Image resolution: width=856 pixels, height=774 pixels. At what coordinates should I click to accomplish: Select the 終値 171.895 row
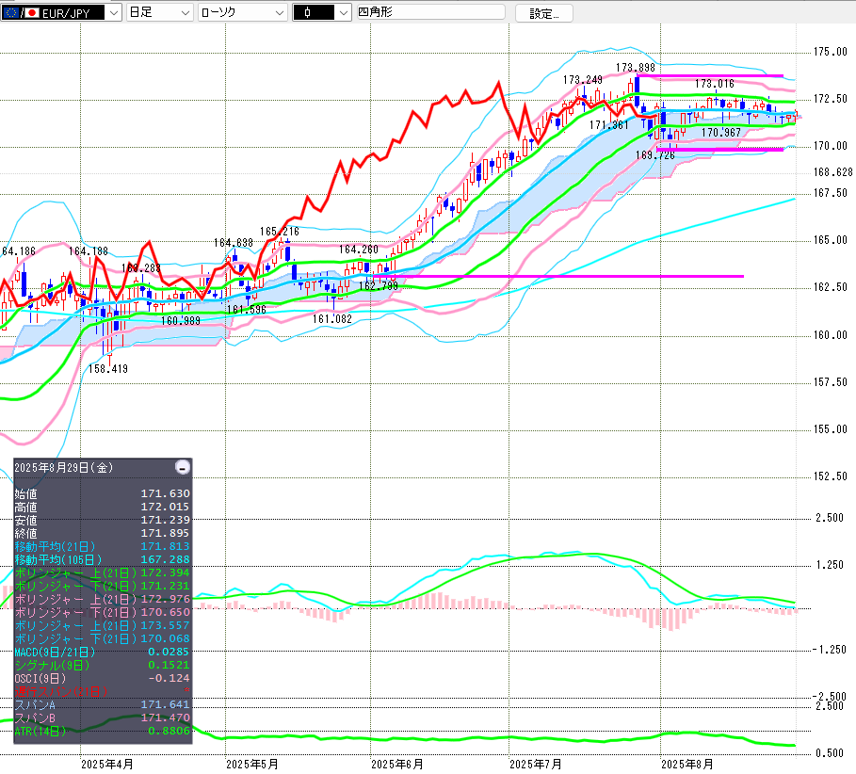point(103,533)
